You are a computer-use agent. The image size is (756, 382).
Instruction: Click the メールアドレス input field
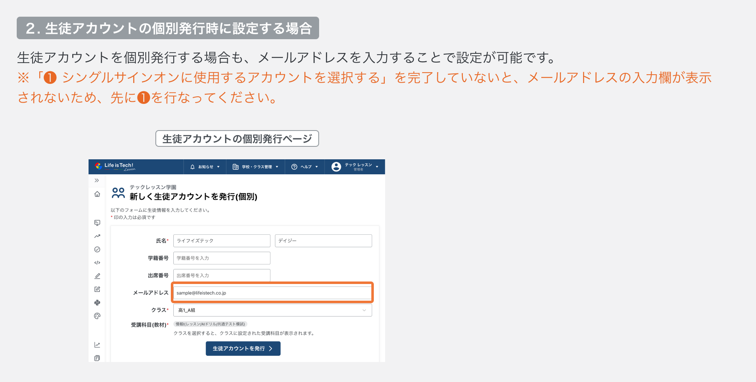[x=272, y=293]
